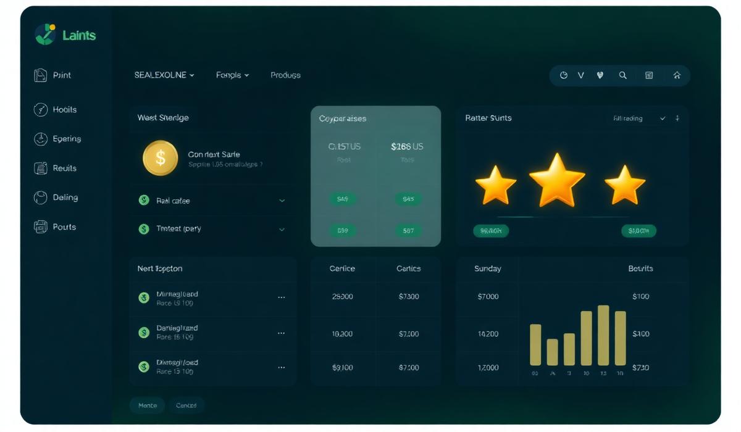741x432 pixels.
Task: Open the three-dot menu in third Nert Ispeton row
Action: (x=282, y=367)
